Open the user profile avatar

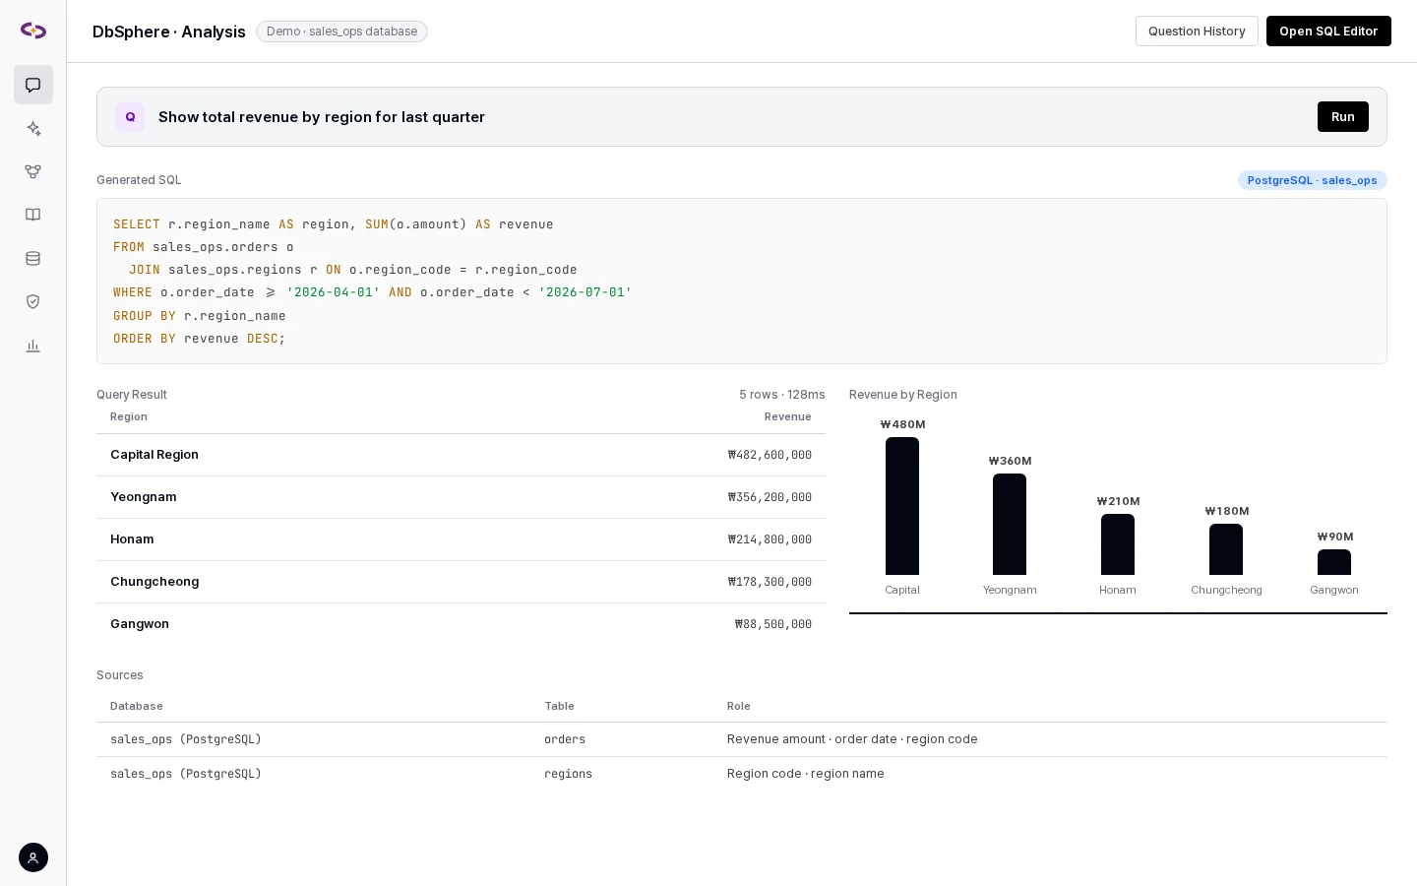click(33, 857)
